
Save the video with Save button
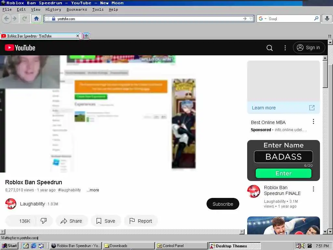coord(106,221)
